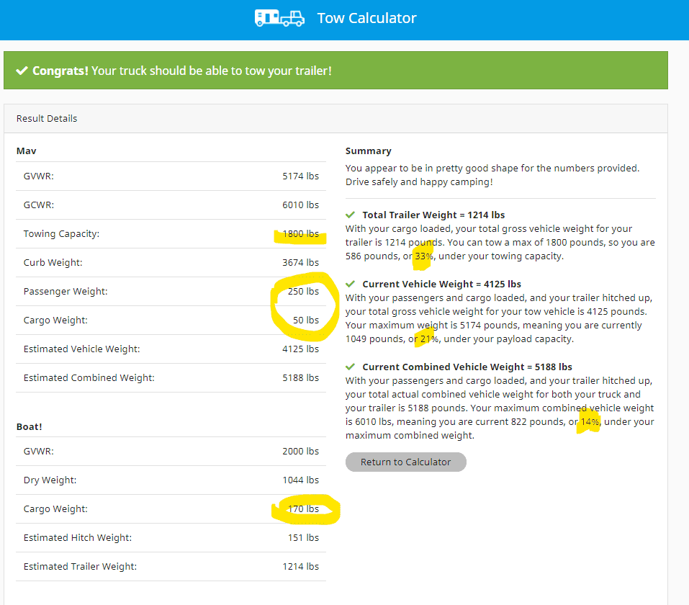Select the GCWR value 6010 lbs

coord(300,205)
